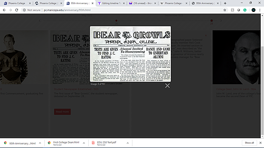Click the dark circle extension icon

(x=238, y=10)
